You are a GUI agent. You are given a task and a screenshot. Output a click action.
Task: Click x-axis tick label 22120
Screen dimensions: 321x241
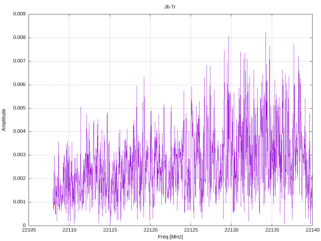tap(150, 230)
